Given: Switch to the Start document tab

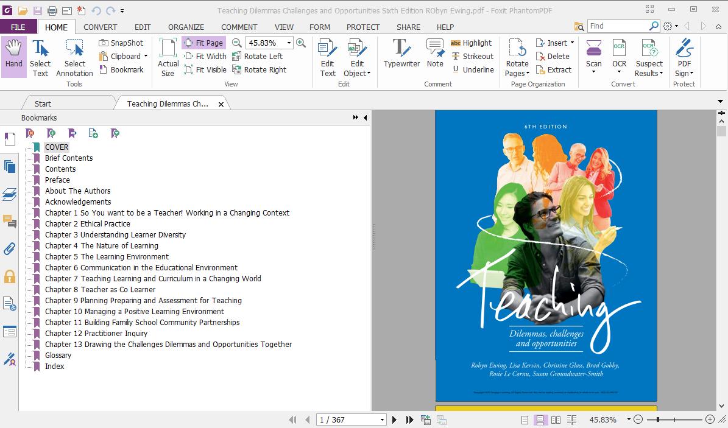Looking at the screenshot, I should 43,103.
